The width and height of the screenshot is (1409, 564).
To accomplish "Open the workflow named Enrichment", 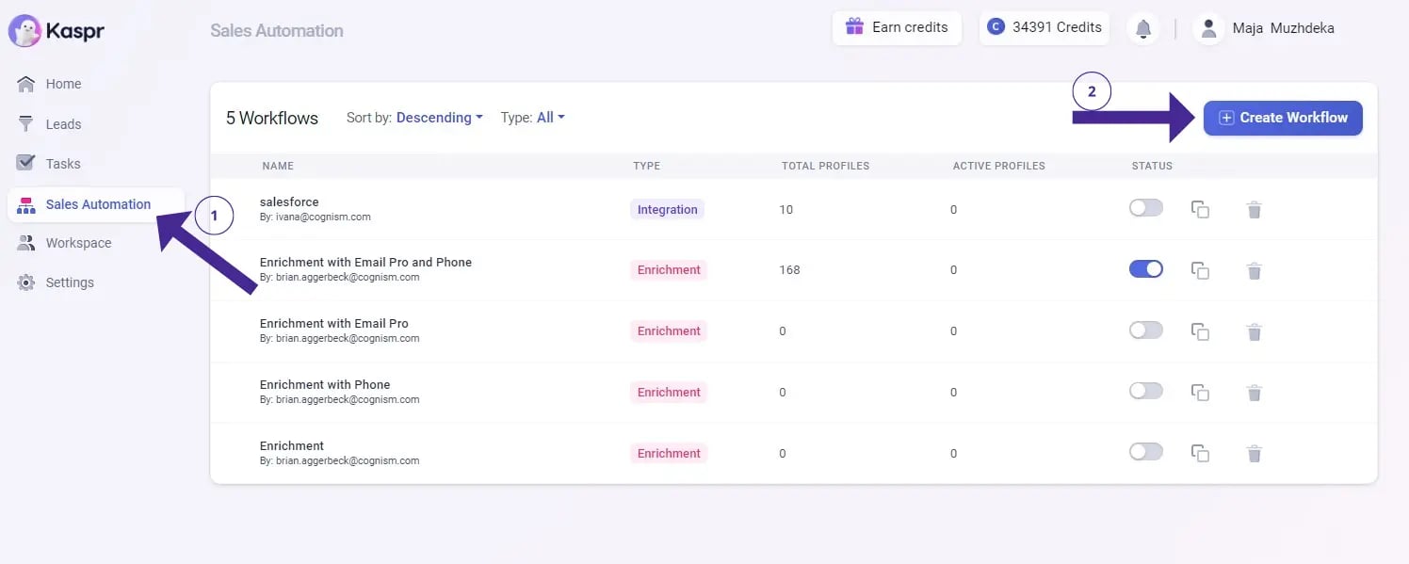I will (292, 445).
